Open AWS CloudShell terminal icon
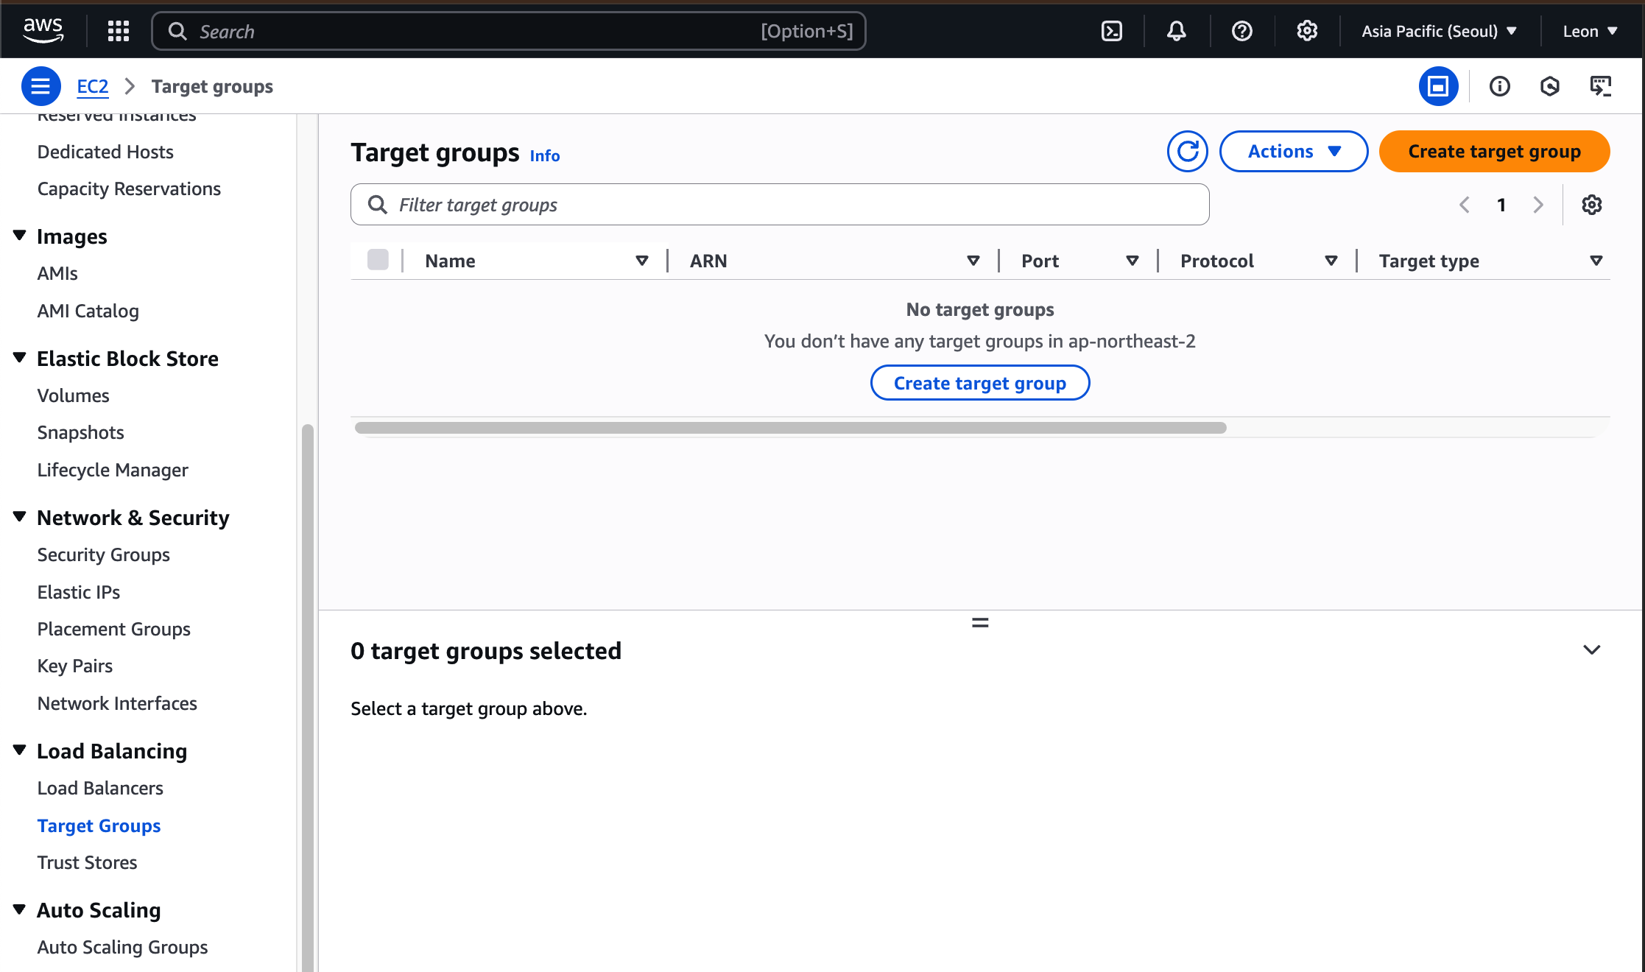1645x972 pixels. tap(1111, 31)
